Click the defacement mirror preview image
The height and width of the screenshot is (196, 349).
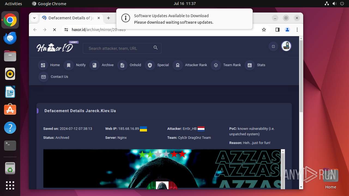pyautogui.click(x=162, y=169)
